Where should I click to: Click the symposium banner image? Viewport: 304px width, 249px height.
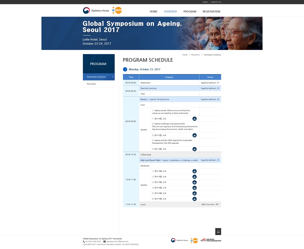[152, 33]
